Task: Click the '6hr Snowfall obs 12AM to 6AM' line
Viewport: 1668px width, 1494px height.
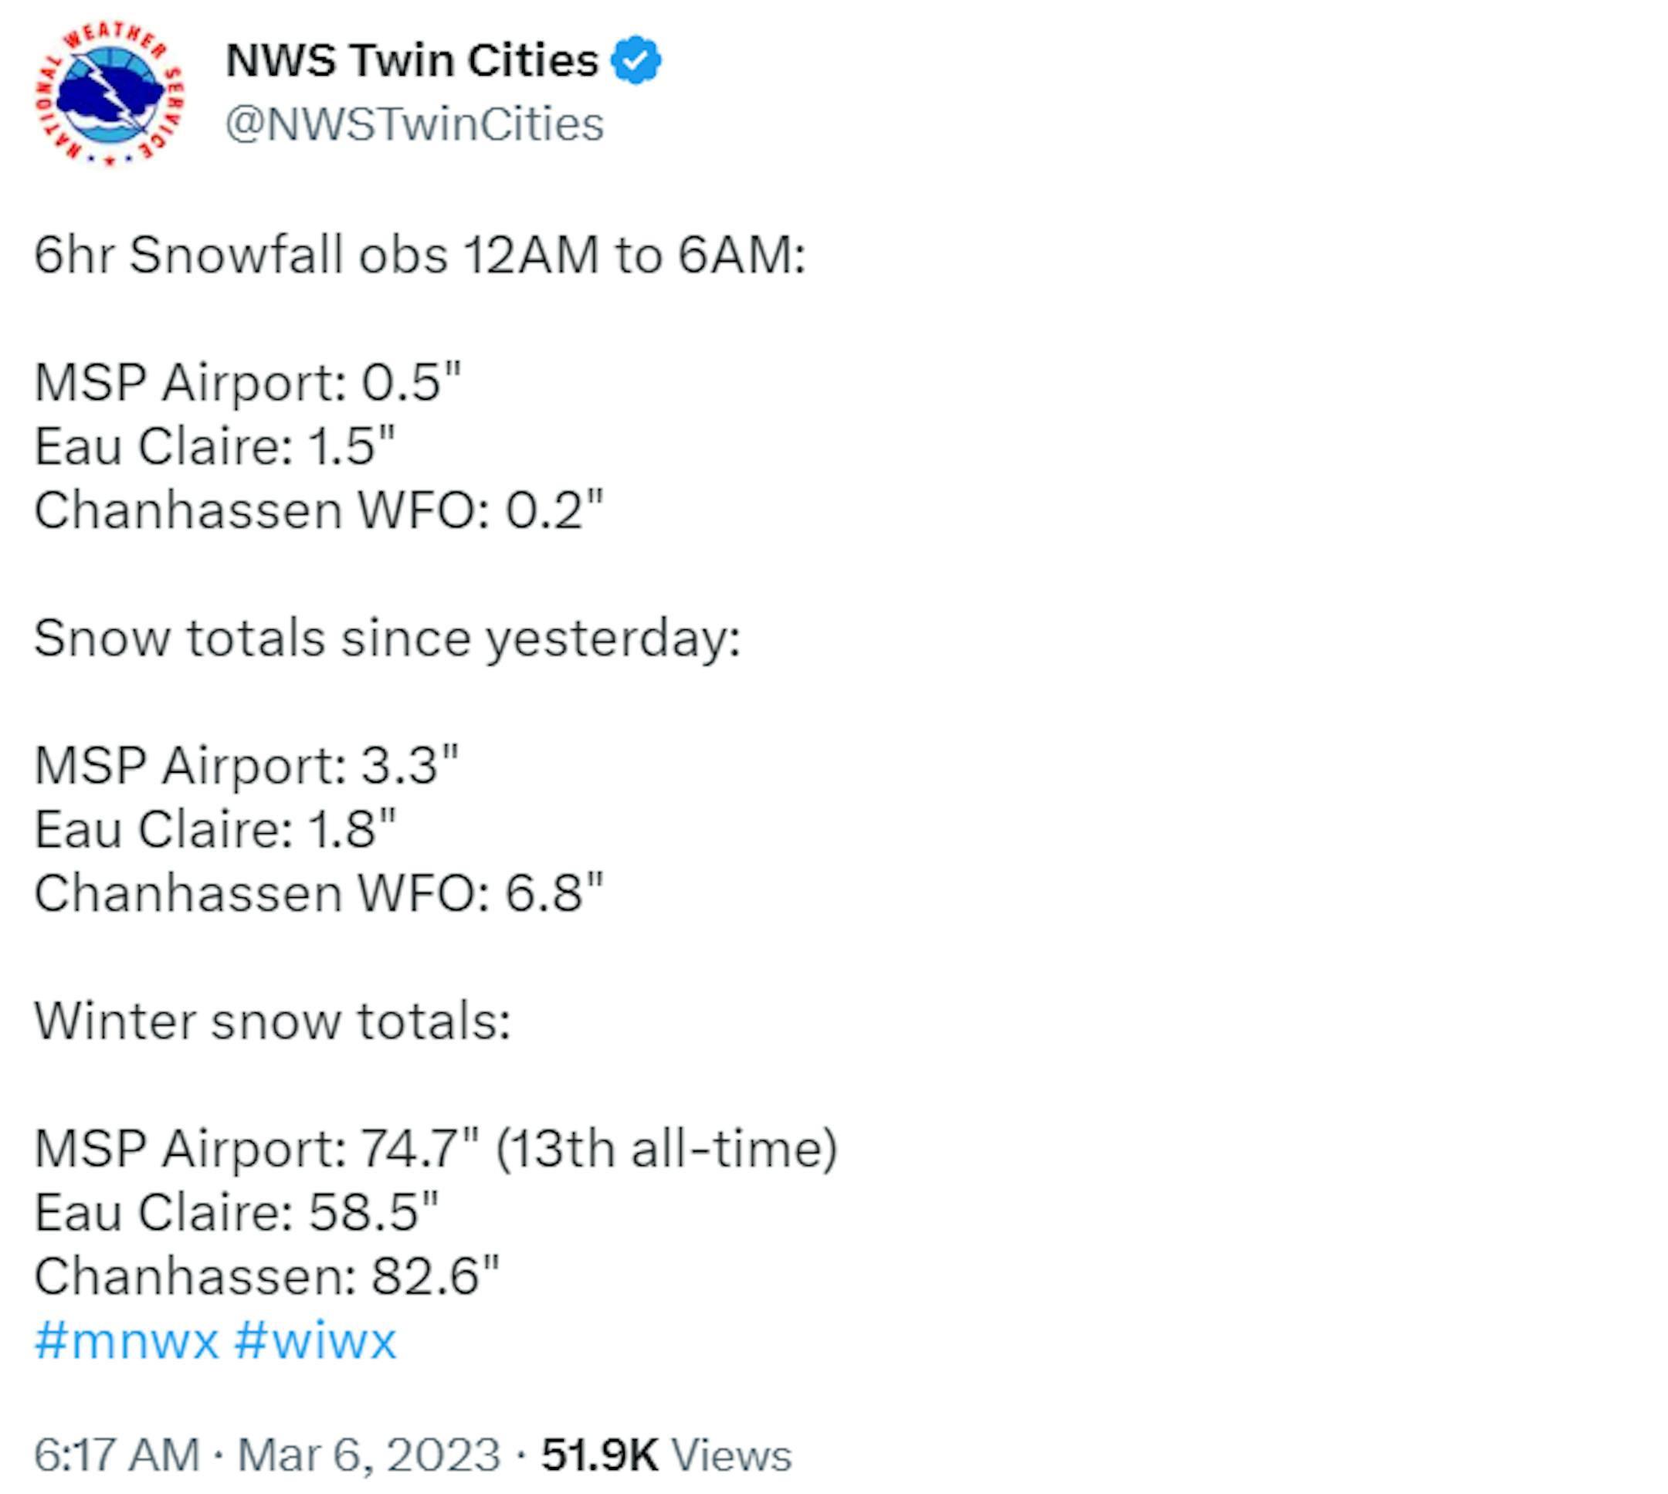Action: pyautogui.click(x=420, y=255)
